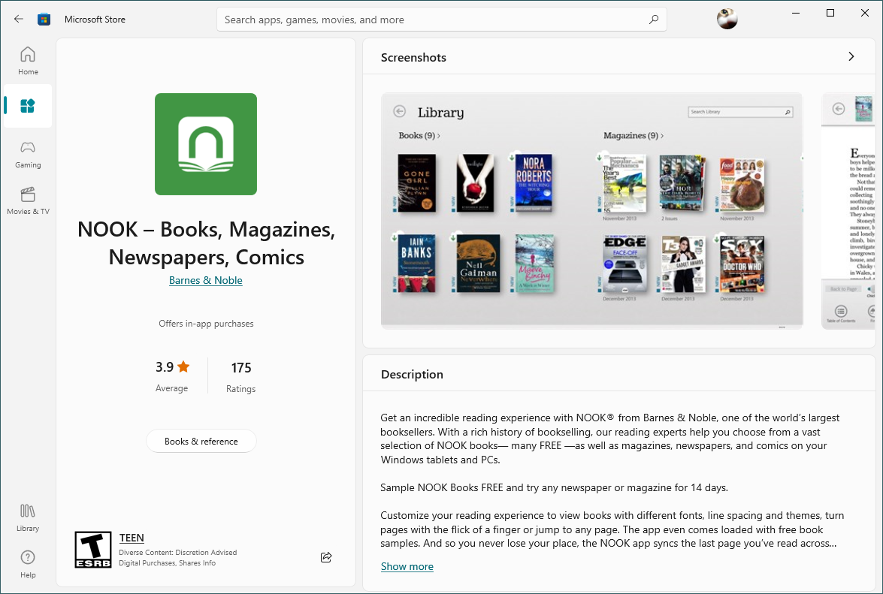
Task: Expand description with Show more
Action: click(407, 566)
